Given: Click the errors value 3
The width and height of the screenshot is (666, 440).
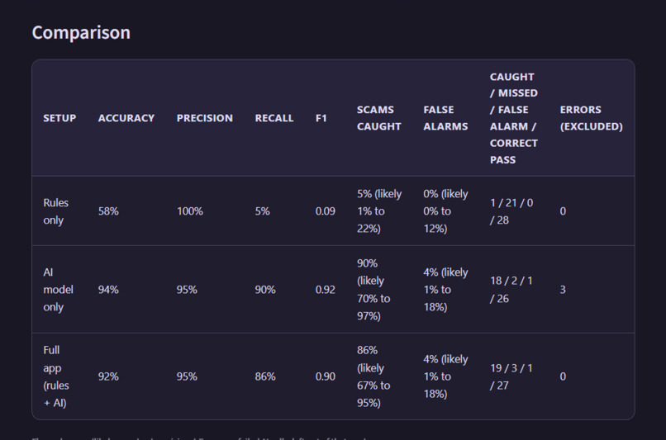Looking at the screenshot, I should 563,290.
